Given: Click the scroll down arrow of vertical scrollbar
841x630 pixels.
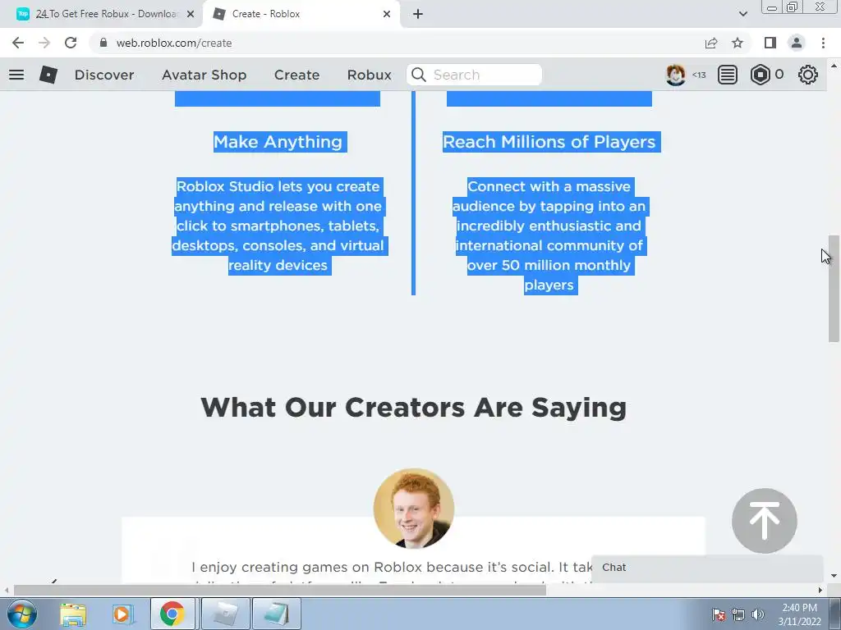Looking at the screenshot, I should coord(834,577).
